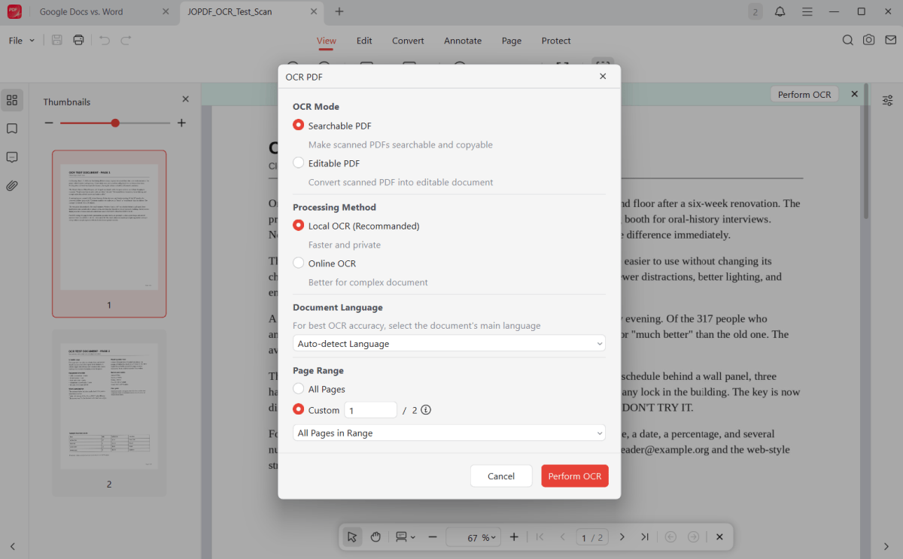Switch to the Protect tab
Viewport: 903px width, 559px height.
556,41
